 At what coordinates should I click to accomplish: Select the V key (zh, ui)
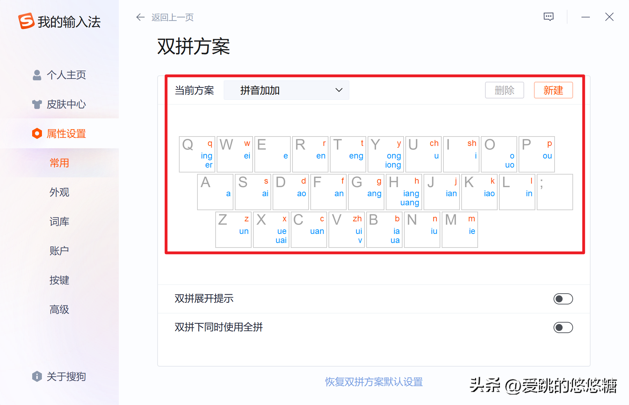coord(347,230)
